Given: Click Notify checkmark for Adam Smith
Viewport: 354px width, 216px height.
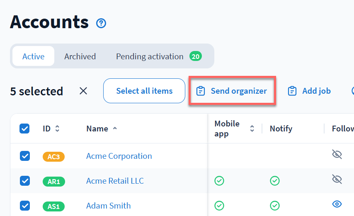Looking at the screenshot, I should click(274, 206).
